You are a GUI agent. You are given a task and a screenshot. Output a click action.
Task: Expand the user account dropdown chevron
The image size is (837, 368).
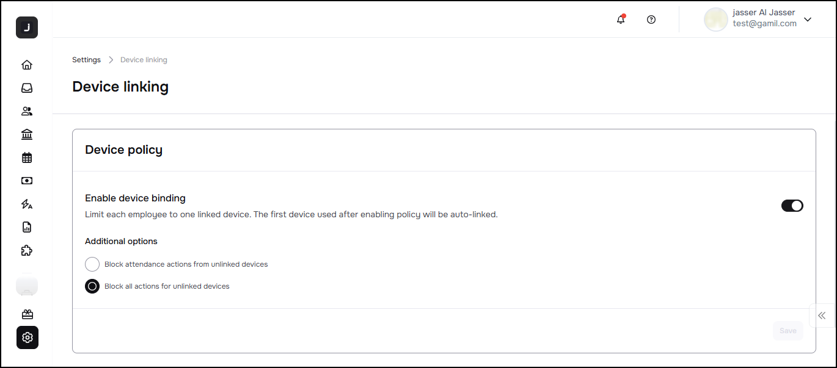pyautogui.click(x=808, y=20)
